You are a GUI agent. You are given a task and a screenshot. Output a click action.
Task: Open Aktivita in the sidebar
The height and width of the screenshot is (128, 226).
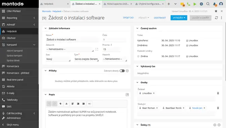click(19, 86)
